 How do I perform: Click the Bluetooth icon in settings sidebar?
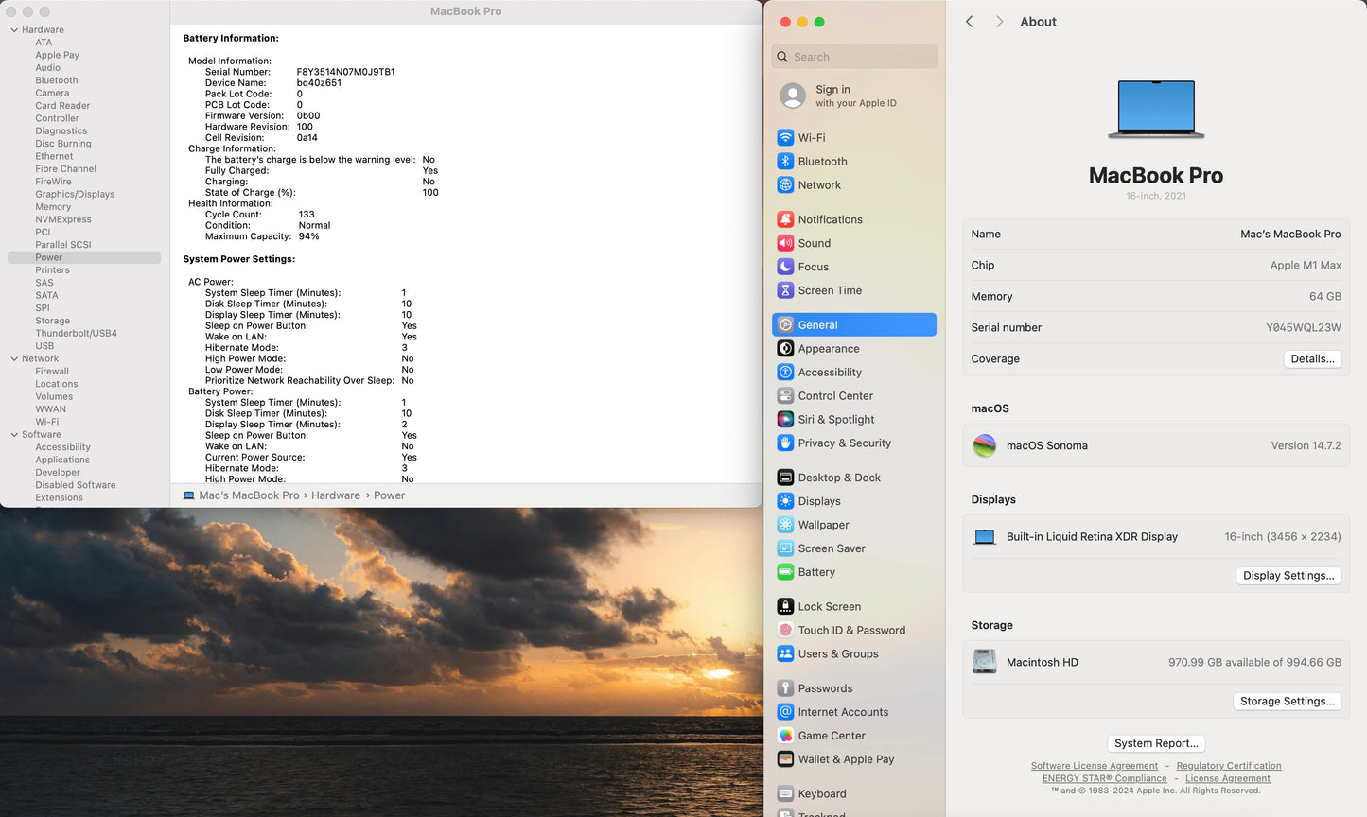(785, 162)
